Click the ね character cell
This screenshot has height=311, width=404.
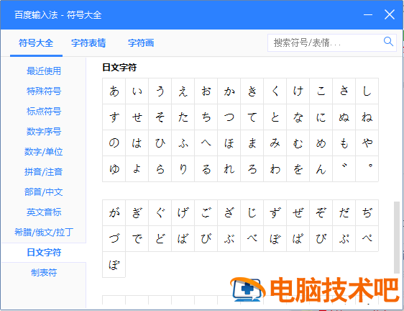click(367, 117)
